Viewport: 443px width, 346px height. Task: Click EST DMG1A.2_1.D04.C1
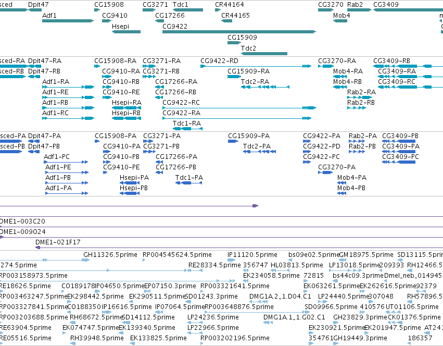(280, 296)
